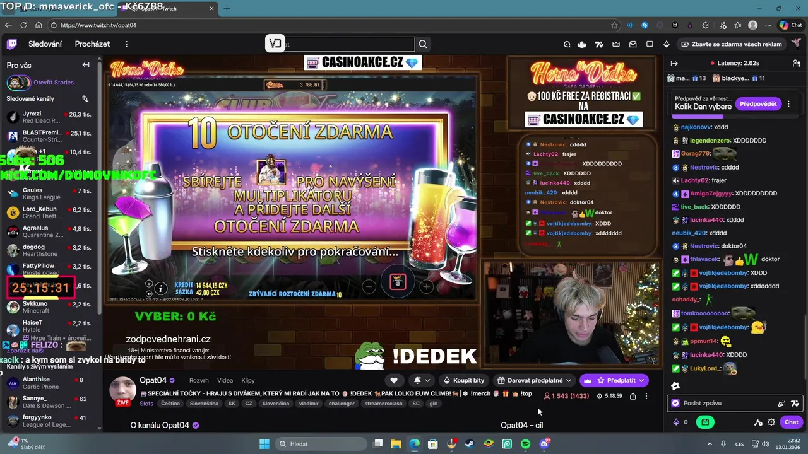The image size is (808, 454).
Task: Send message with the Chat button
Action: point(792,422)
